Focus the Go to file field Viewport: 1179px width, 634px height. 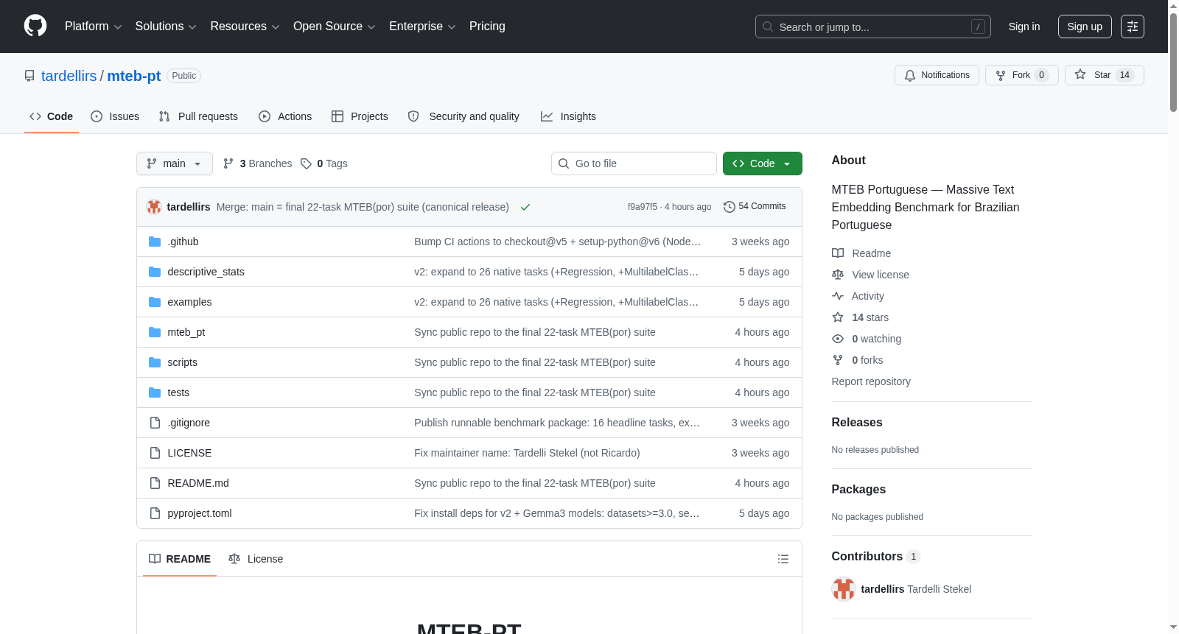tap(634, 163)
